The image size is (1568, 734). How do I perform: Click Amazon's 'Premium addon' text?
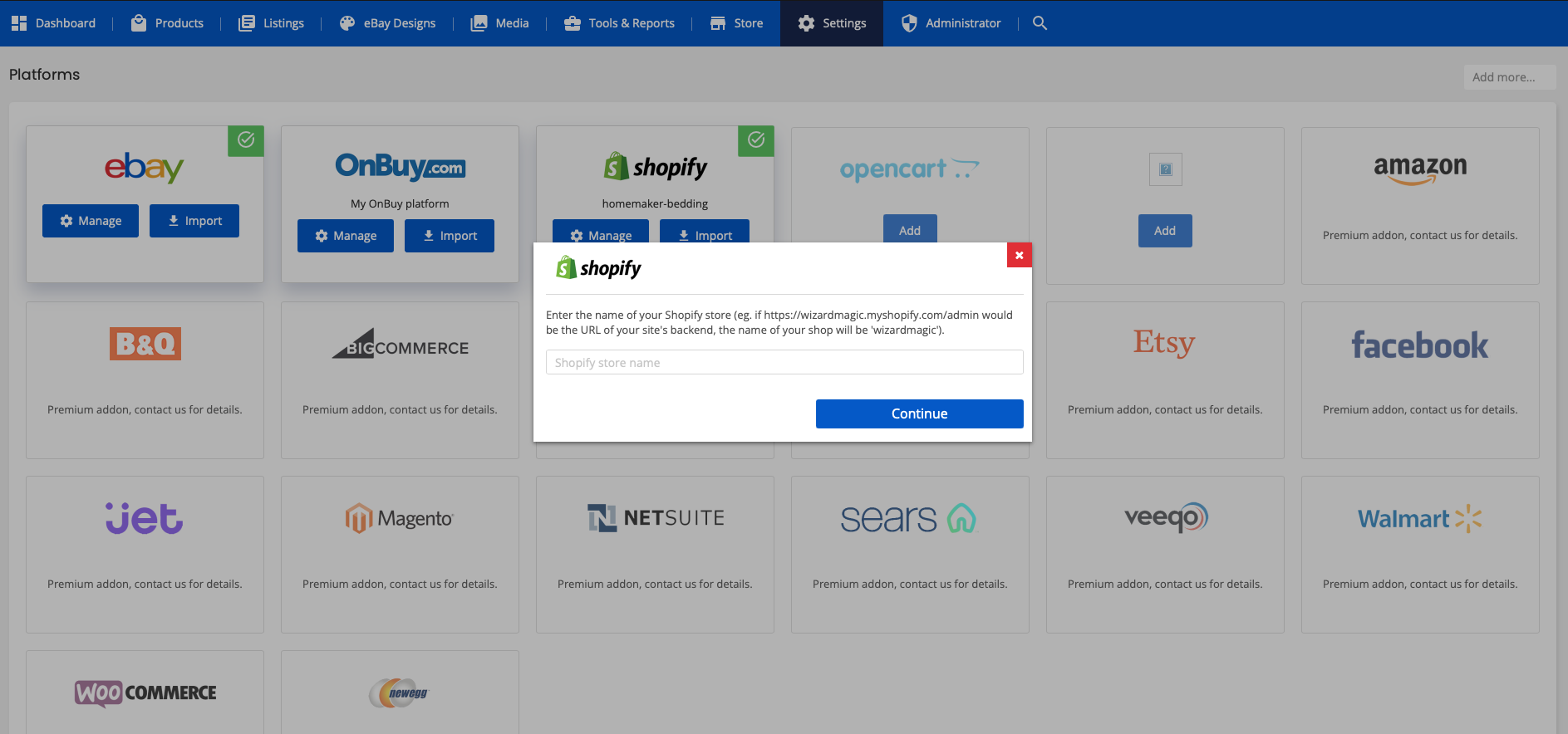pyautogui.click(x=1420, y=236)
